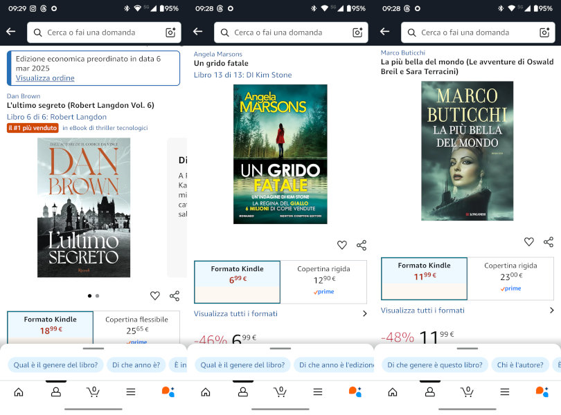
Task: Select Copertina flessibile 25,65 € format
Action: 136,327
